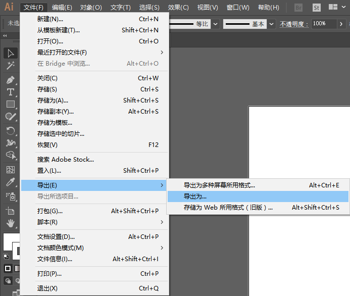The height and width of the screenshot is (296, 350).
Task: Choose 搜索 Adobe Stock... menu item
Action: coord(95,160)
